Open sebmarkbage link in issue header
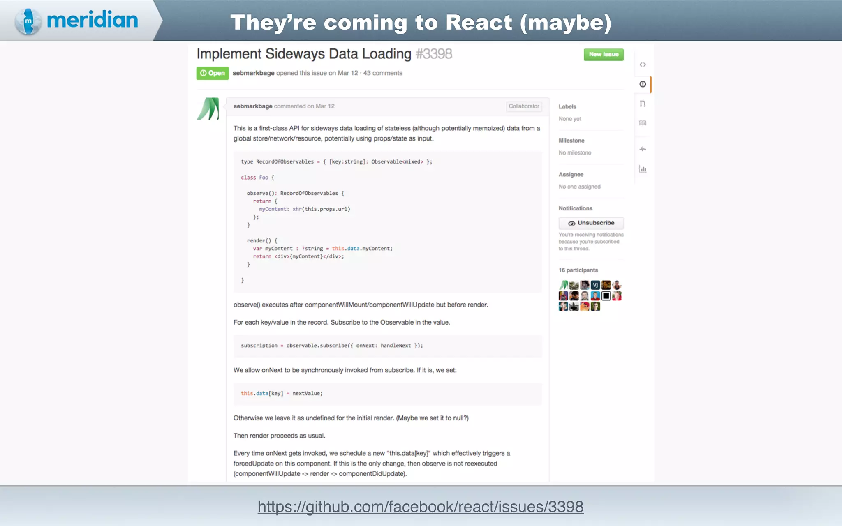The image size is (842, 526). pos(253,73)
